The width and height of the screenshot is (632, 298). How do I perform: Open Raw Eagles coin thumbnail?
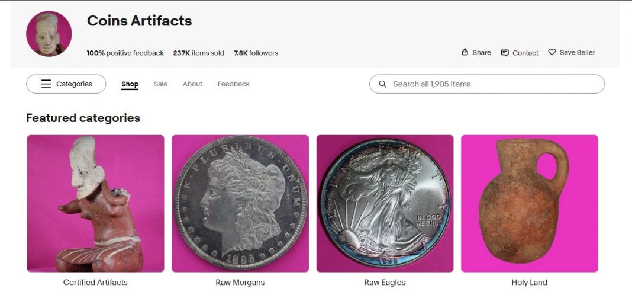(385, 203)
